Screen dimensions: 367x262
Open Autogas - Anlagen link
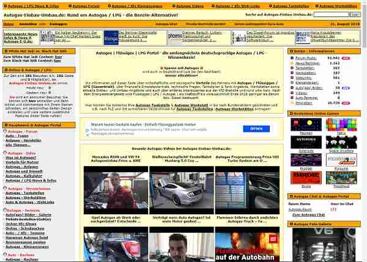pyautogui.click(x=22, y=167)
